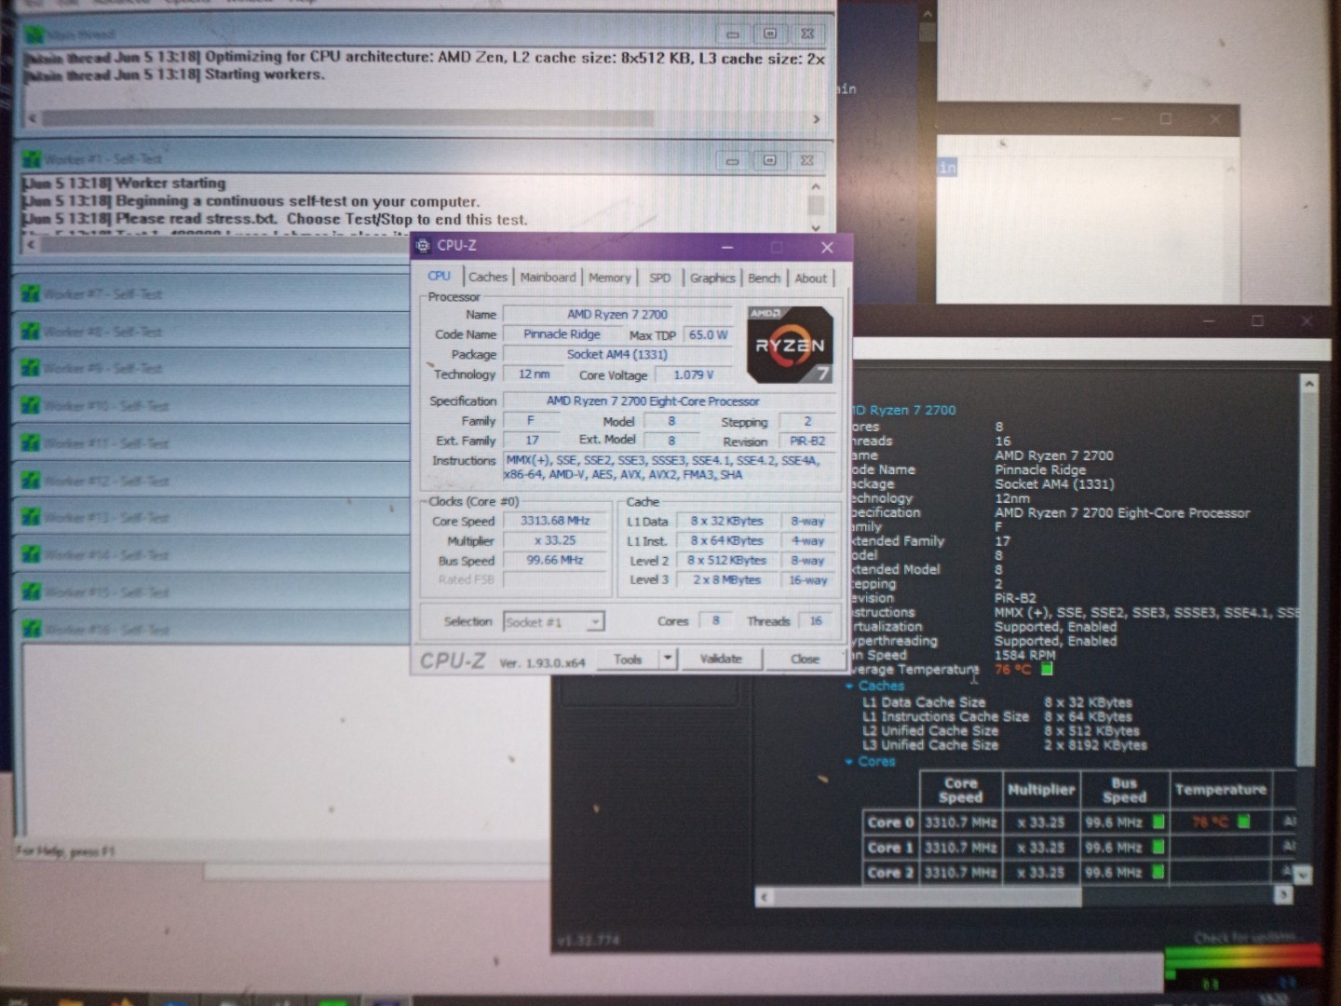Click the right arrow of the system info window's horizontal scrollbar
The width and height of the screenshot is (1341, 1006).
(1283, 895)
